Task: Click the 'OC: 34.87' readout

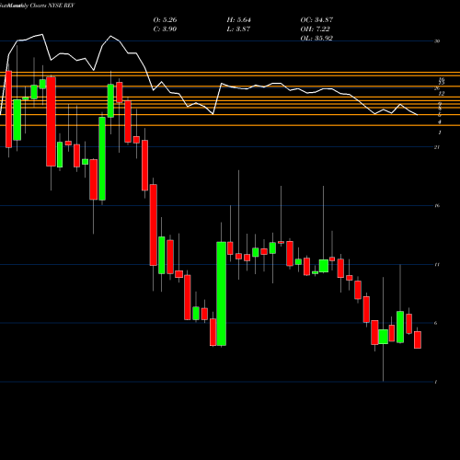Action: [316, 20]
